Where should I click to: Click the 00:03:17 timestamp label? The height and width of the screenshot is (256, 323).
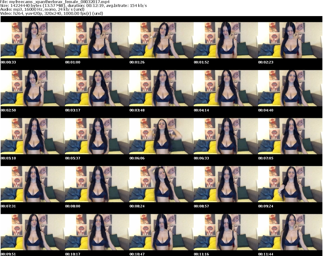[x=73, y=110]
